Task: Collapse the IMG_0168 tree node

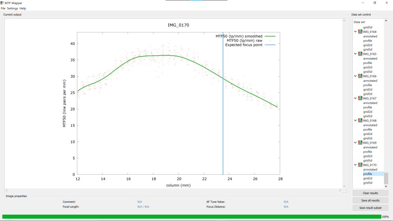Action: click(356, 120)
